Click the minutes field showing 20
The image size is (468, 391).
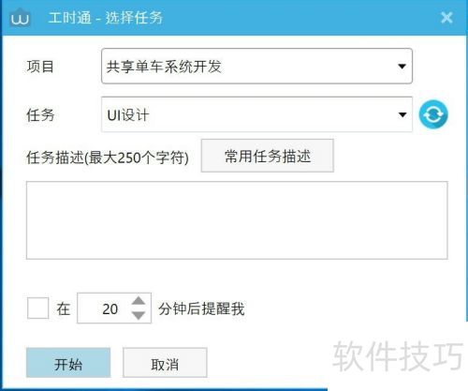(105, 308)
